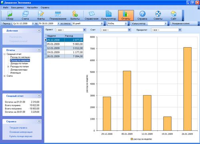200x144 pixels.
Task: Expand the Счета tree node
Action: coord(4,76)
